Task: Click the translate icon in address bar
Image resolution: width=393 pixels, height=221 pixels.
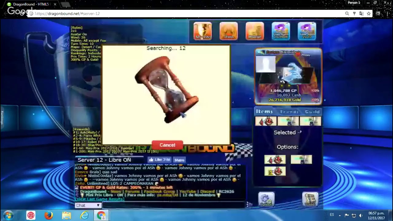Action: tap(361, 14)
